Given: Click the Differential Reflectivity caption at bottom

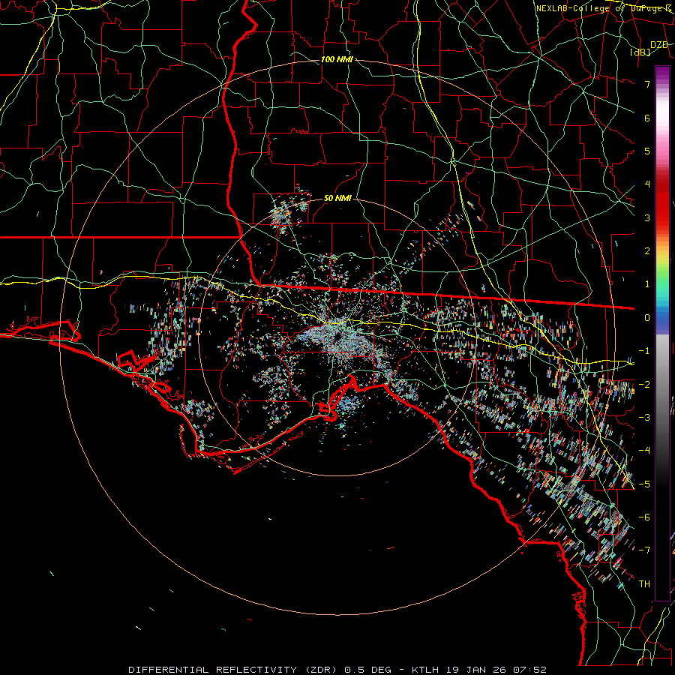Looking at the screenshot, I should pyautogui.click(x=337, y=670).
